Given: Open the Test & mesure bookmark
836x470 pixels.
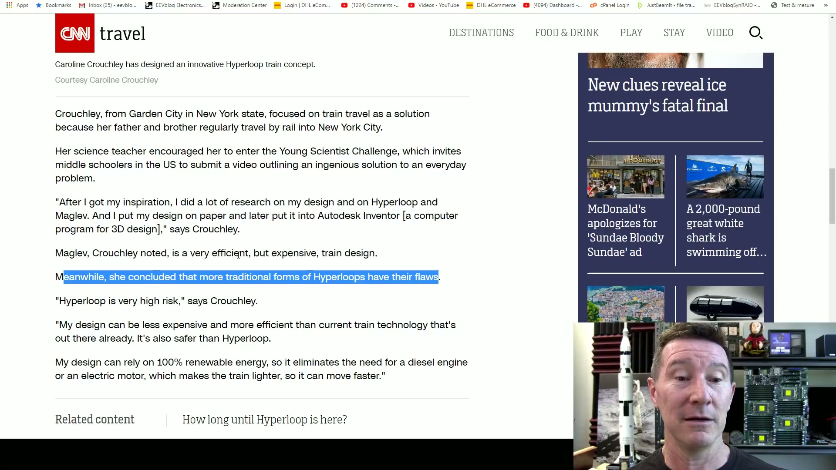Looking at the screenshot, I should (x=792, y=5).
